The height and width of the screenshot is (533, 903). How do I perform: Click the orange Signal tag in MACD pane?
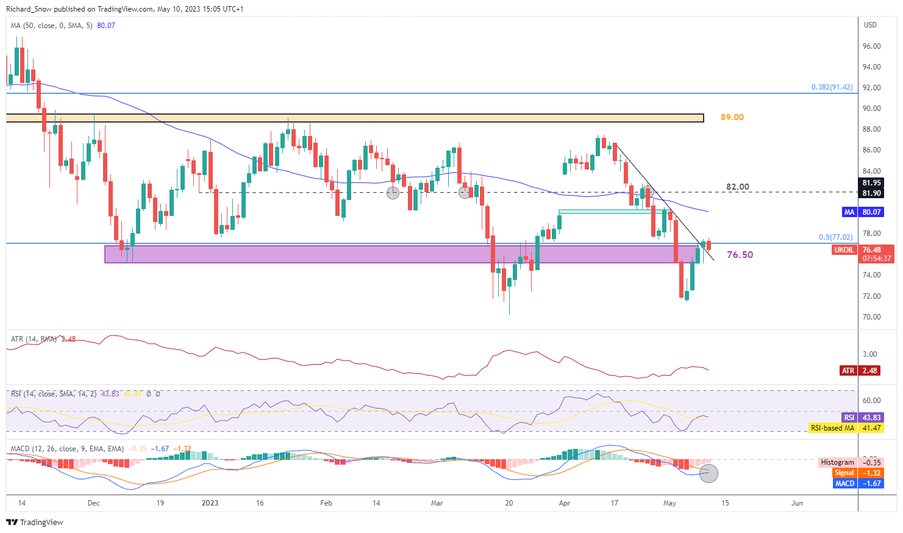click(844, 473)
